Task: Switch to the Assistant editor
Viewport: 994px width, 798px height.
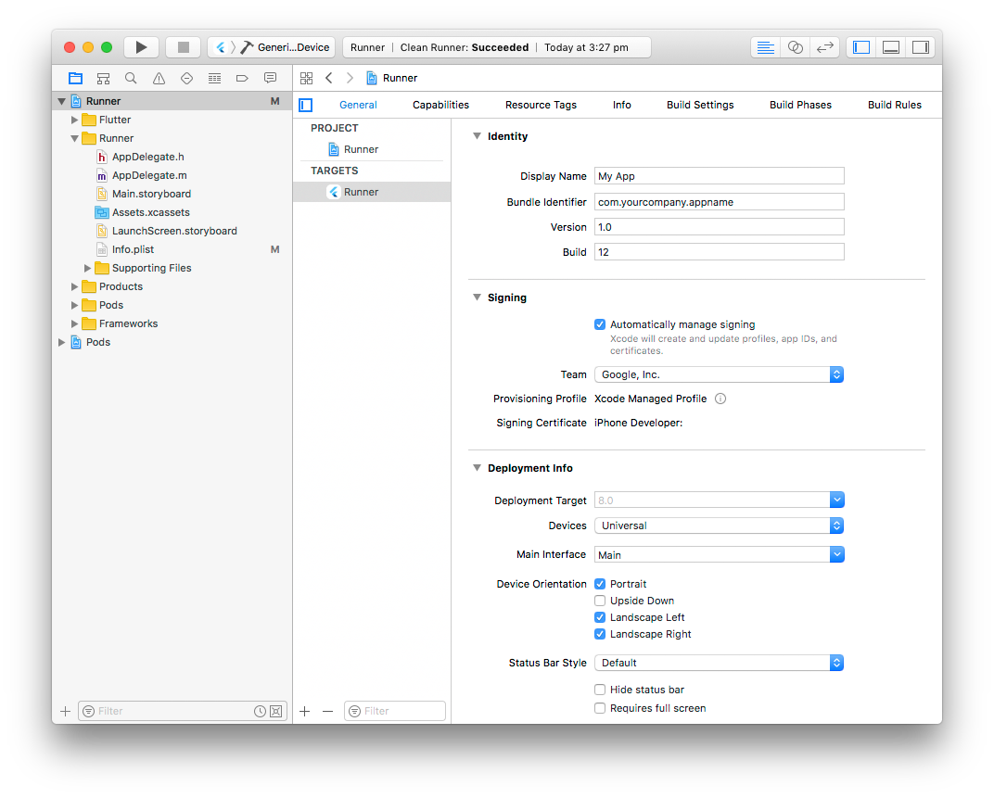Action: [795, 46]
